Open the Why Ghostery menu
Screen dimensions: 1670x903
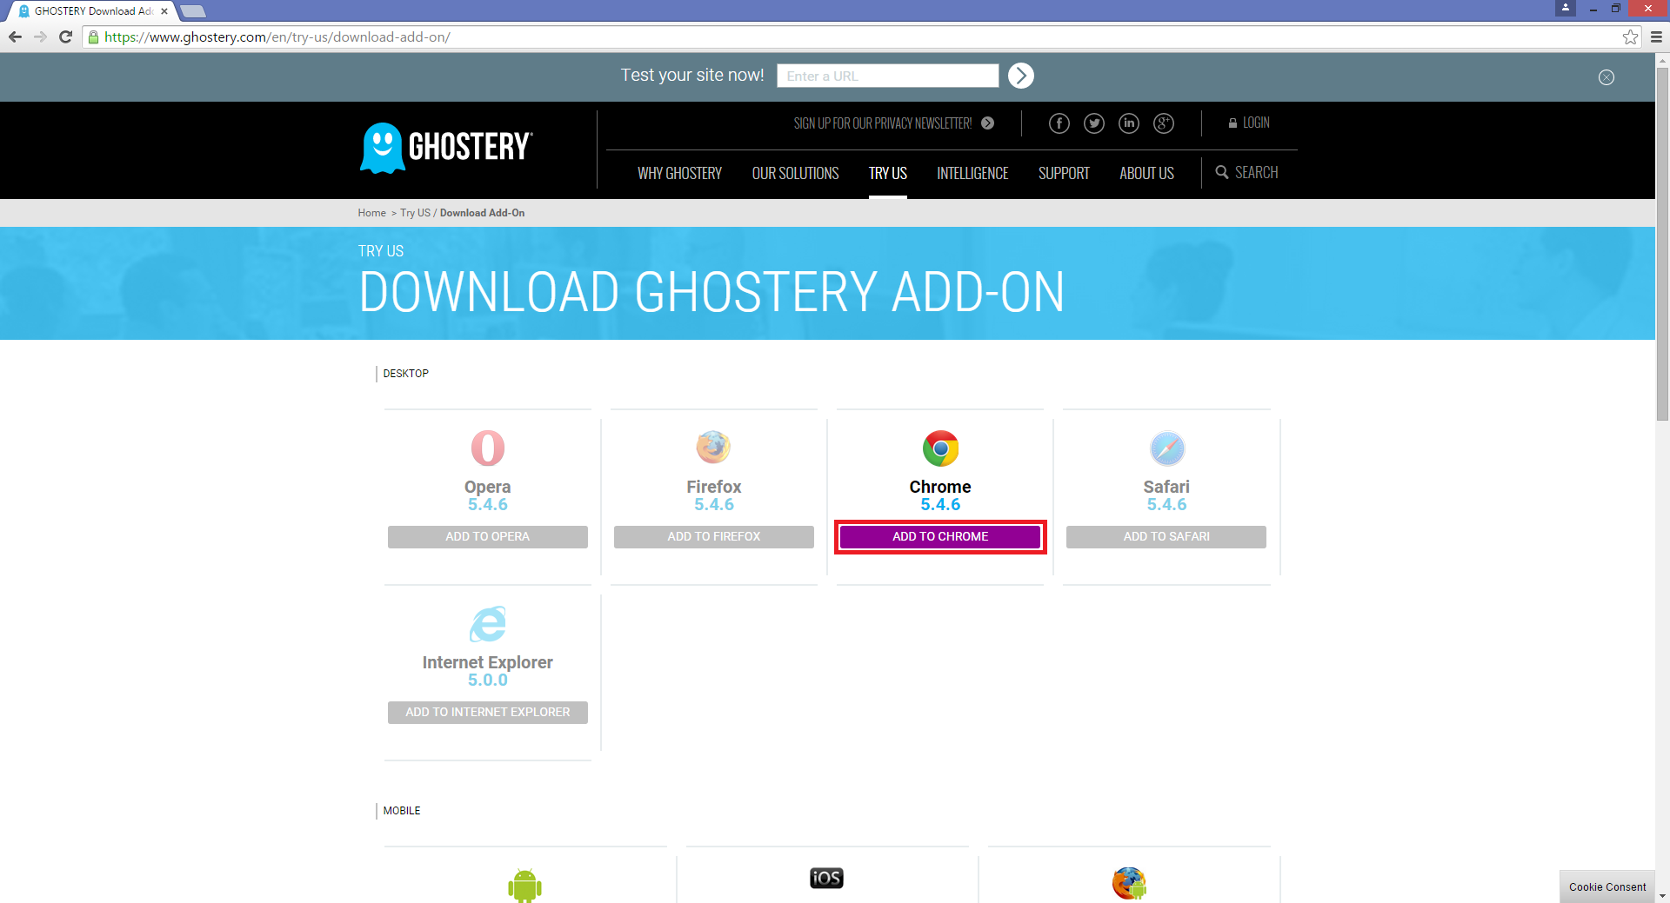(679, 173)
